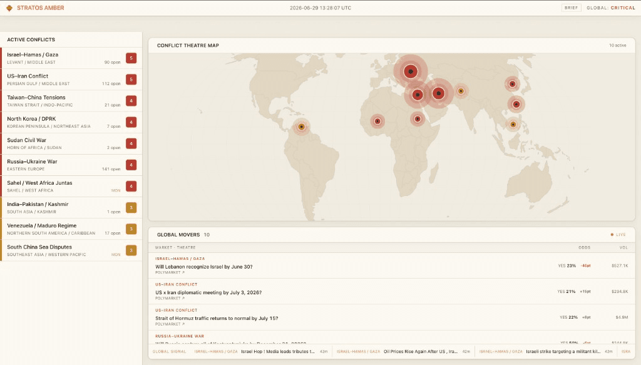Click 'Strait of Hormuz traffic returns to normal' market
The width and height of the screenshot is (641, 365).
click(x=217, y=318)
